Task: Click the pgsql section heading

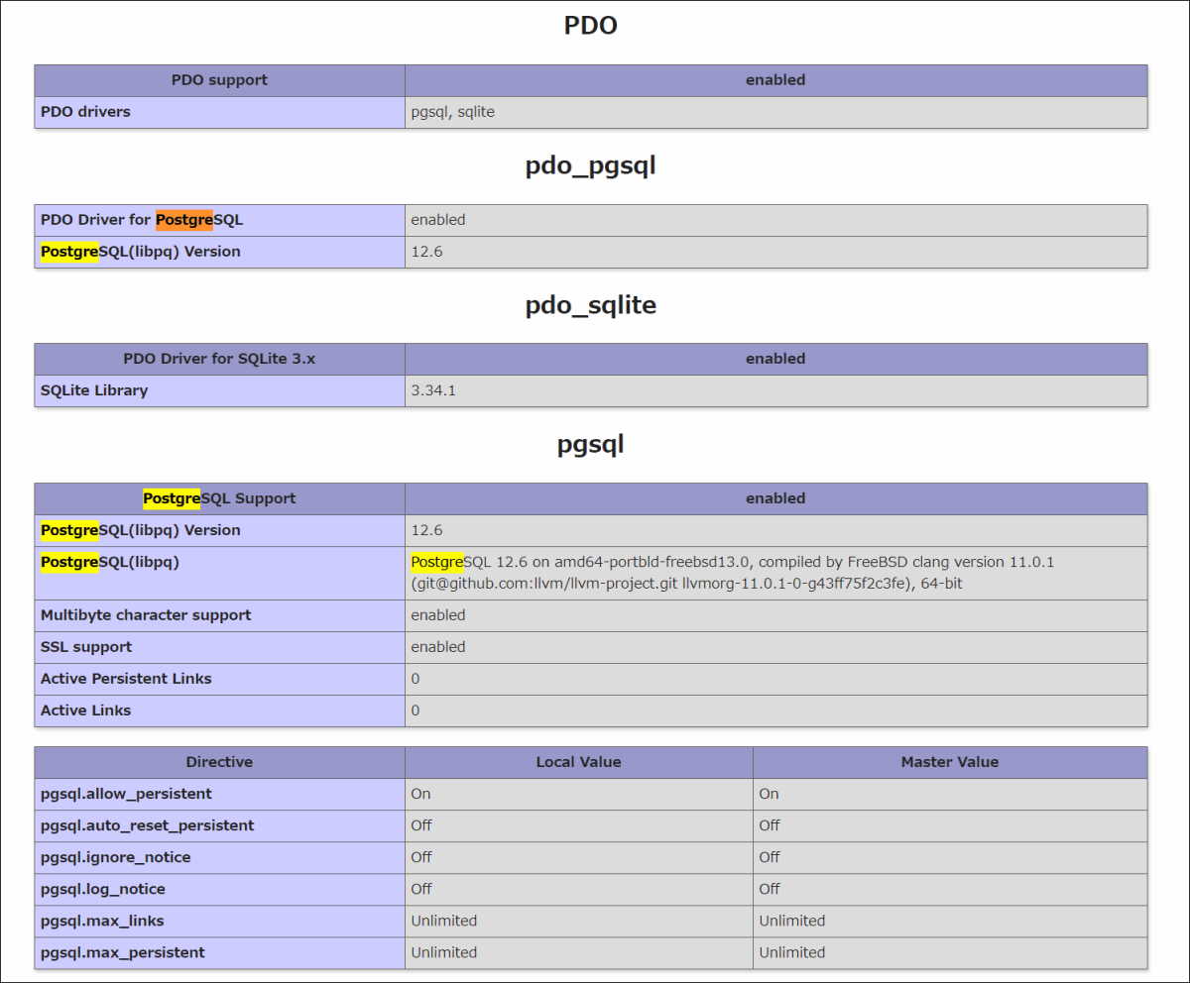Action: pyautogui.click(x=590, y=445)
